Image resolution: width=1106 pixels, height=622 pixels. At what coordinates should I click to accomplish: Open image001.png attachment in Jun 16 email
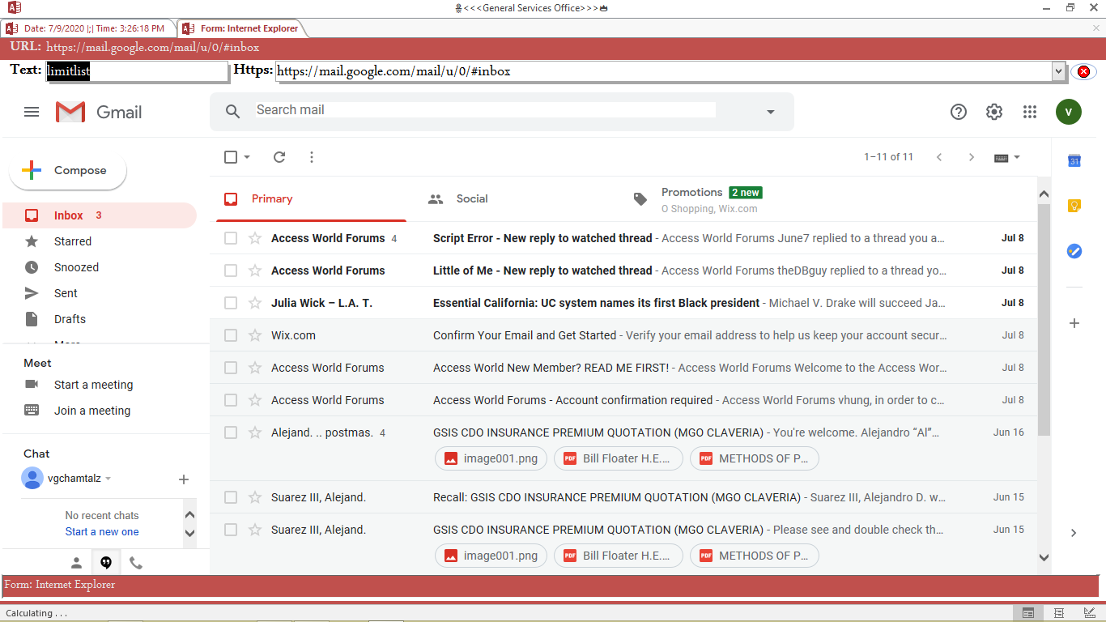[491, 458]
